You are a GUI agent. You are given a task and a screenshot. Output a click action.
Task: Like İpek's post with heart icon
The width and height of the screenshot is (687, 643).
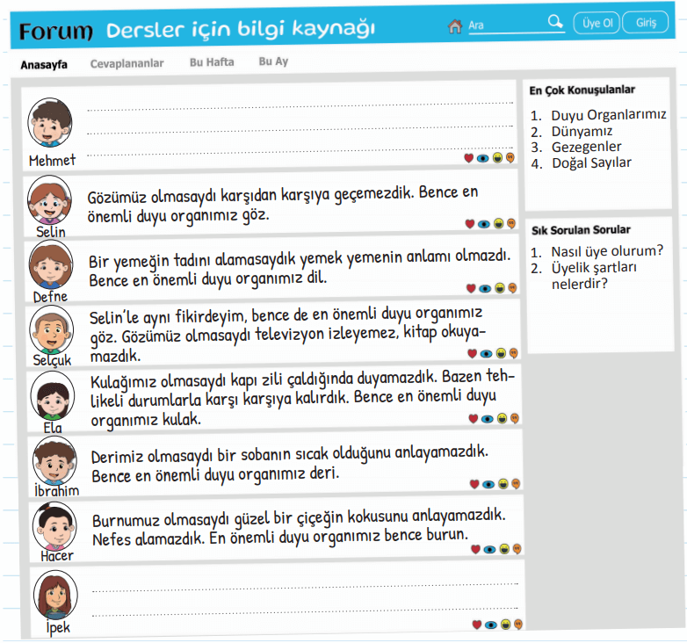click(x=477, y=625)
